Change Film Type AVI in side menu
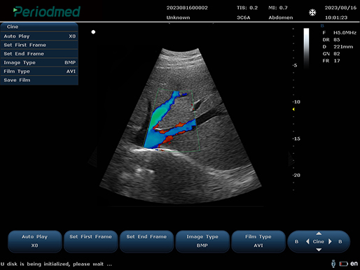The width and height of the screenshot is (360, 270). coord(39,71)
